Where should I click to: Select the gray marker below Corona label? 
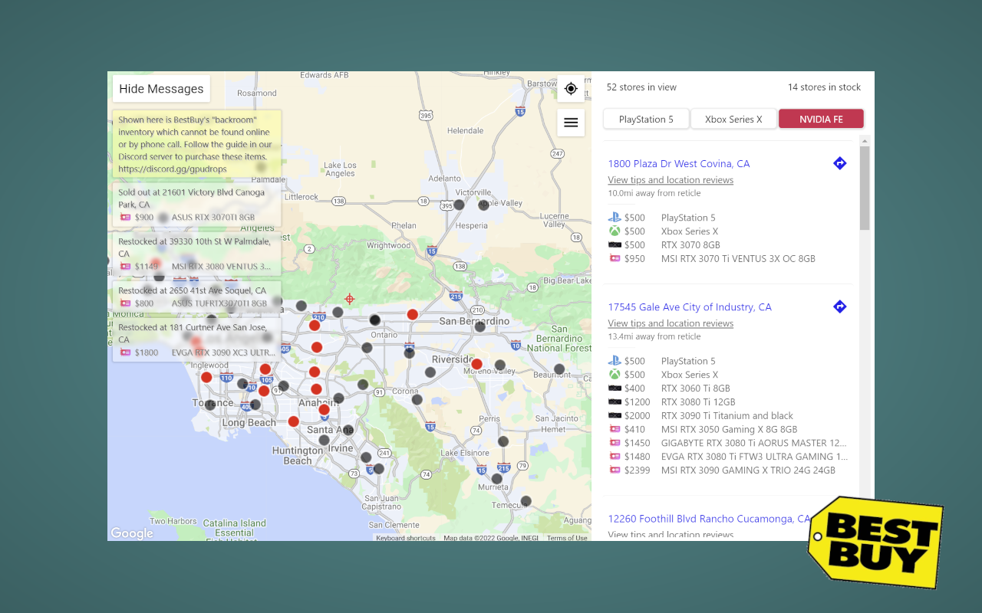[417, 399]
